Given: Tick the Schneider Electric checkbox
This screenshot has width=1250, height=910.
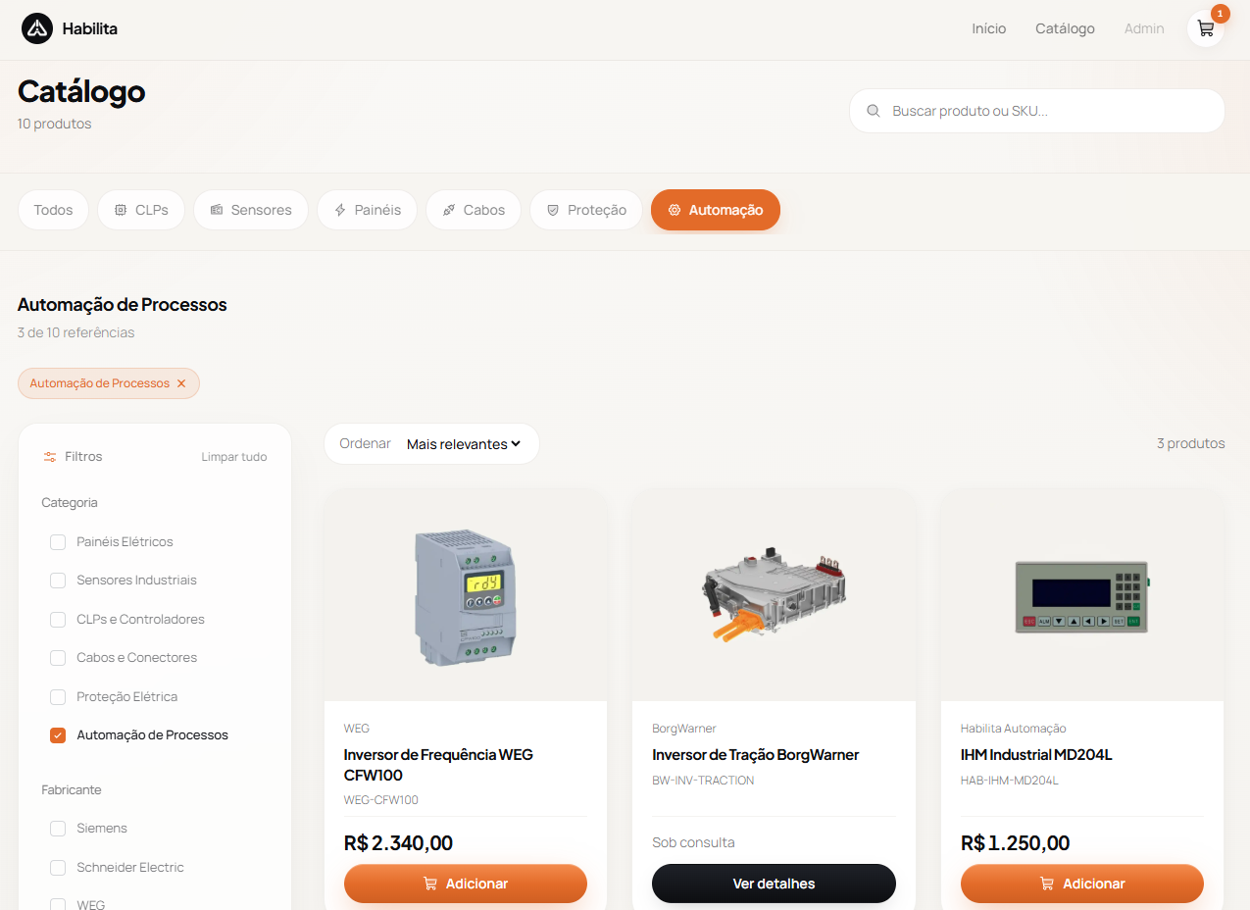Looking at the screenshot, I should (58, 868).
